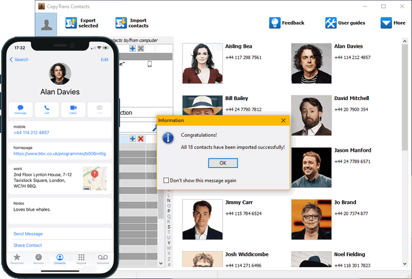Open User guides tools icon
The image size is (412, 279).
(x=331, y=23)
